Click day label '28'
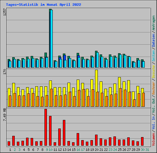This screenshot has width=157, height=153. [x=133, y=150]
